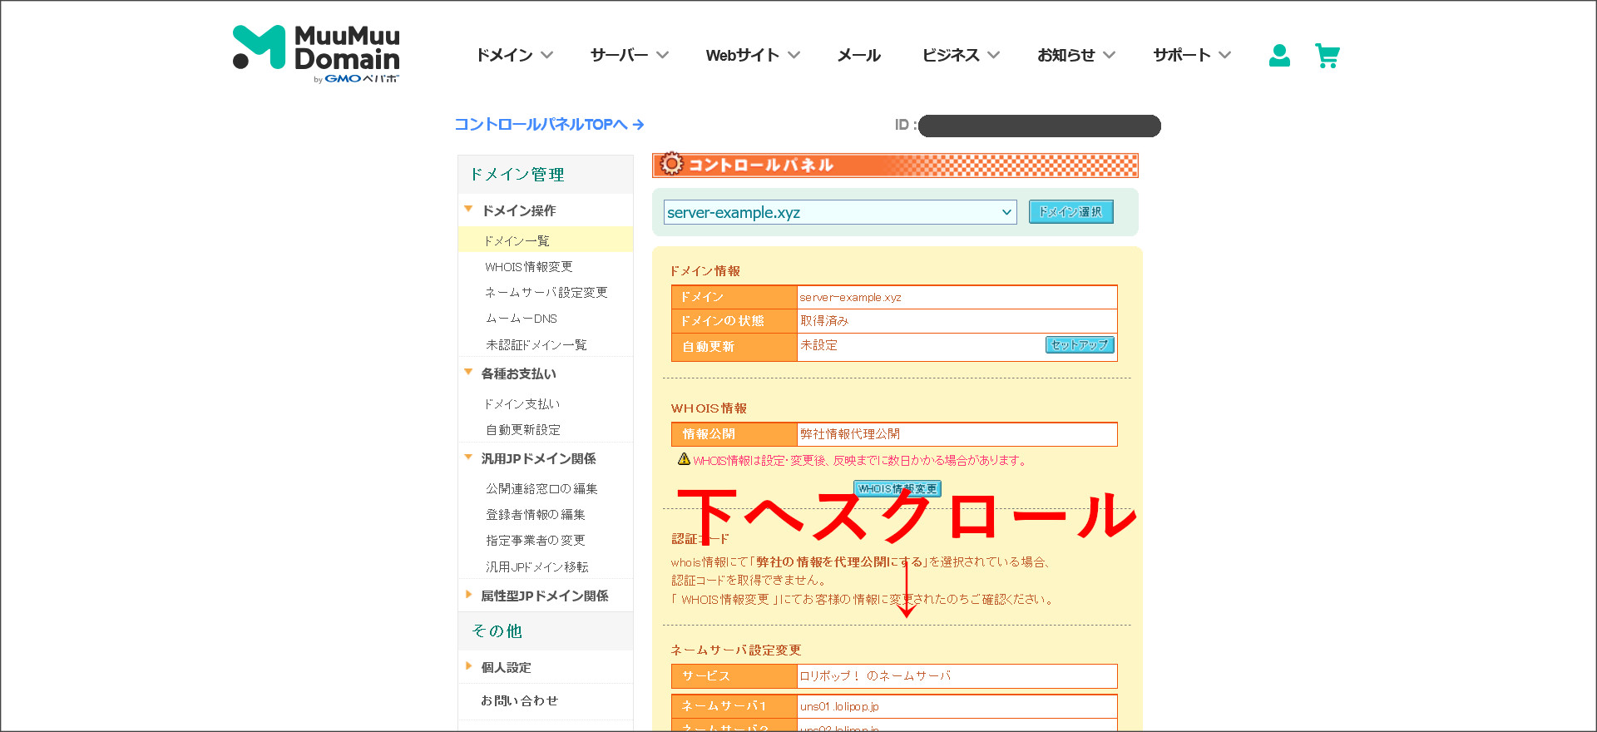Image resolution: width=1597 pixels, height=732 pixels.
Task: Open 自動更新設定 in sidebar
Action: click(x=523, y=429)
